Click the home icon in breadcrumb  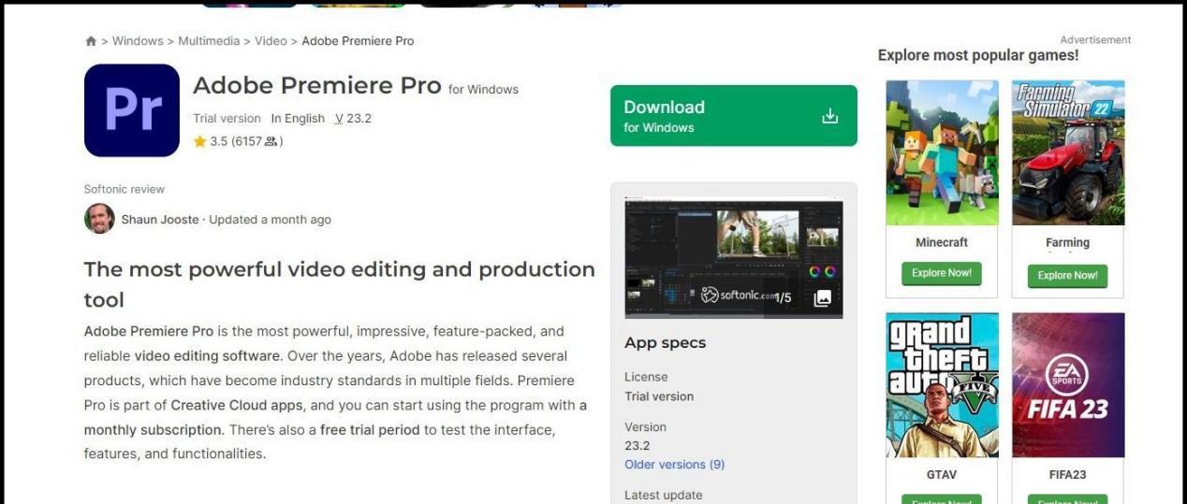(91, 41)
